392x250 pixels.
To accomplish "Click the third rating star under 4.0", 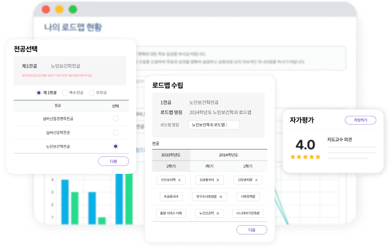I will (305, 157).
